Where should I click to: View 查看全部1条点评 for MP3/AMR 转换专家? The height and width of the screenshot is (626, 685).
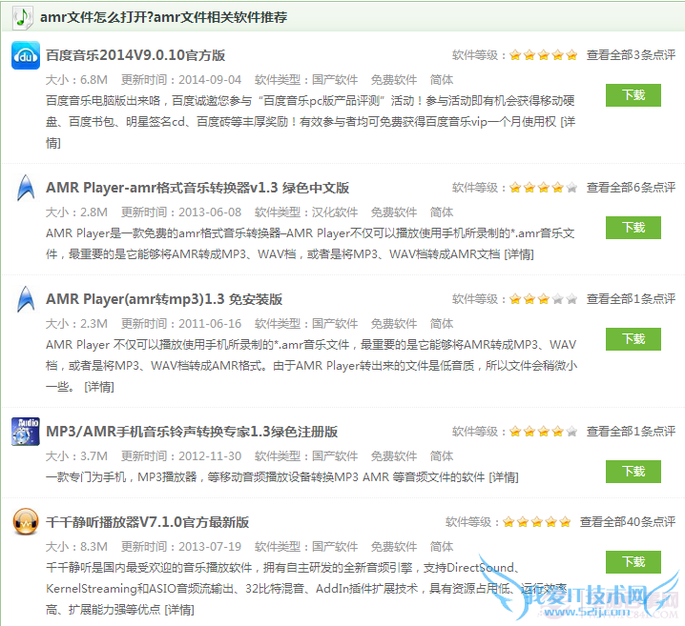[631, 432]
